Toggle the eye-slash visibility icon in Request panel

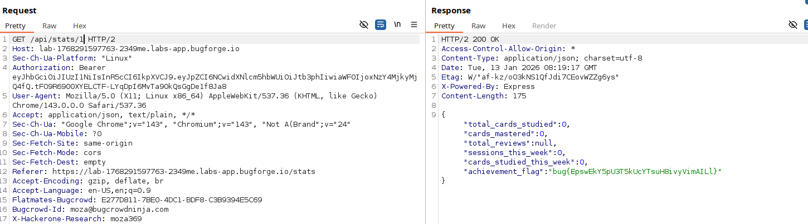364,25
